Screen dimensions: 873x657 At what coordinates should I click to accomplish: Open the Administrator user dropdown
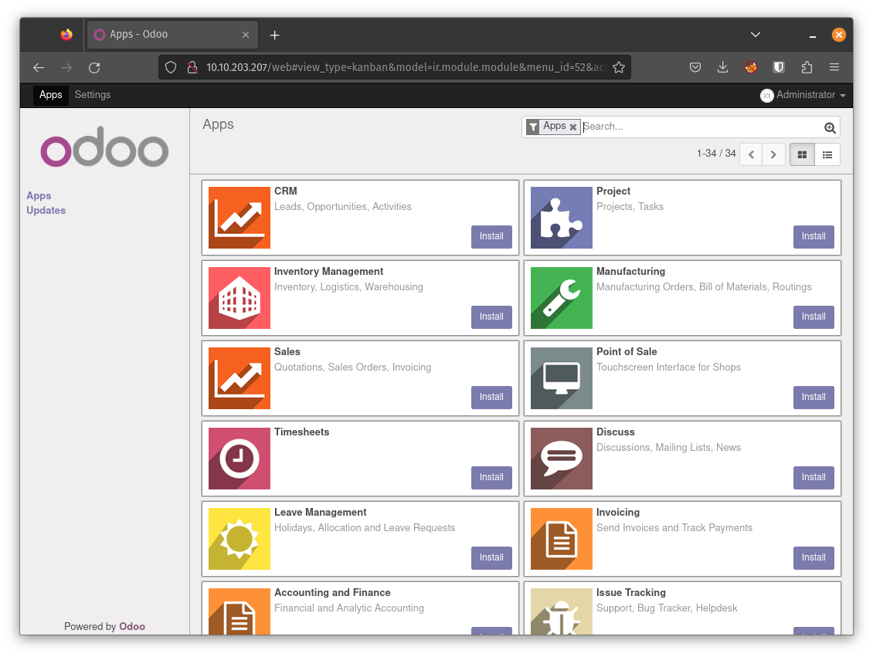(803, 95)
